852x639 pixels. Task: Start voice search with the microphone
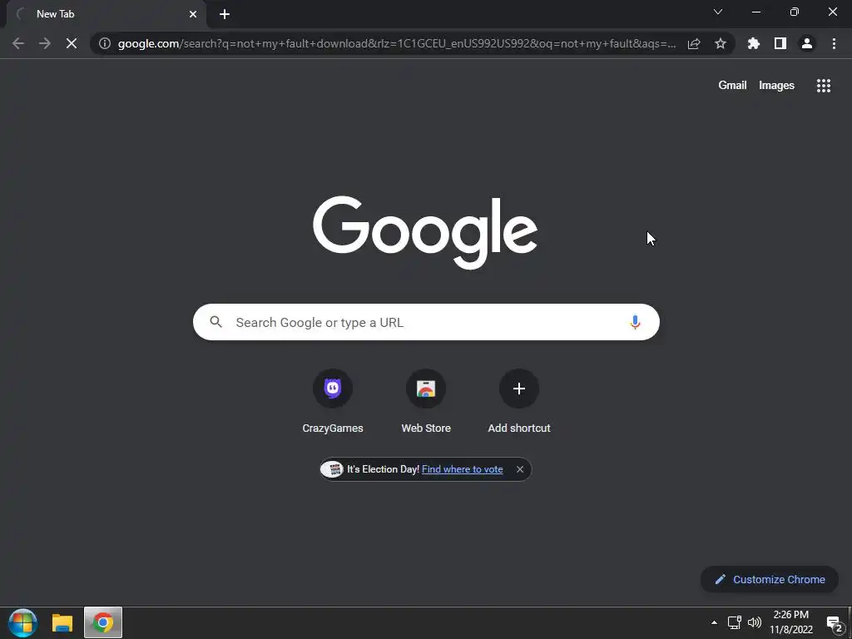[635, 322]
